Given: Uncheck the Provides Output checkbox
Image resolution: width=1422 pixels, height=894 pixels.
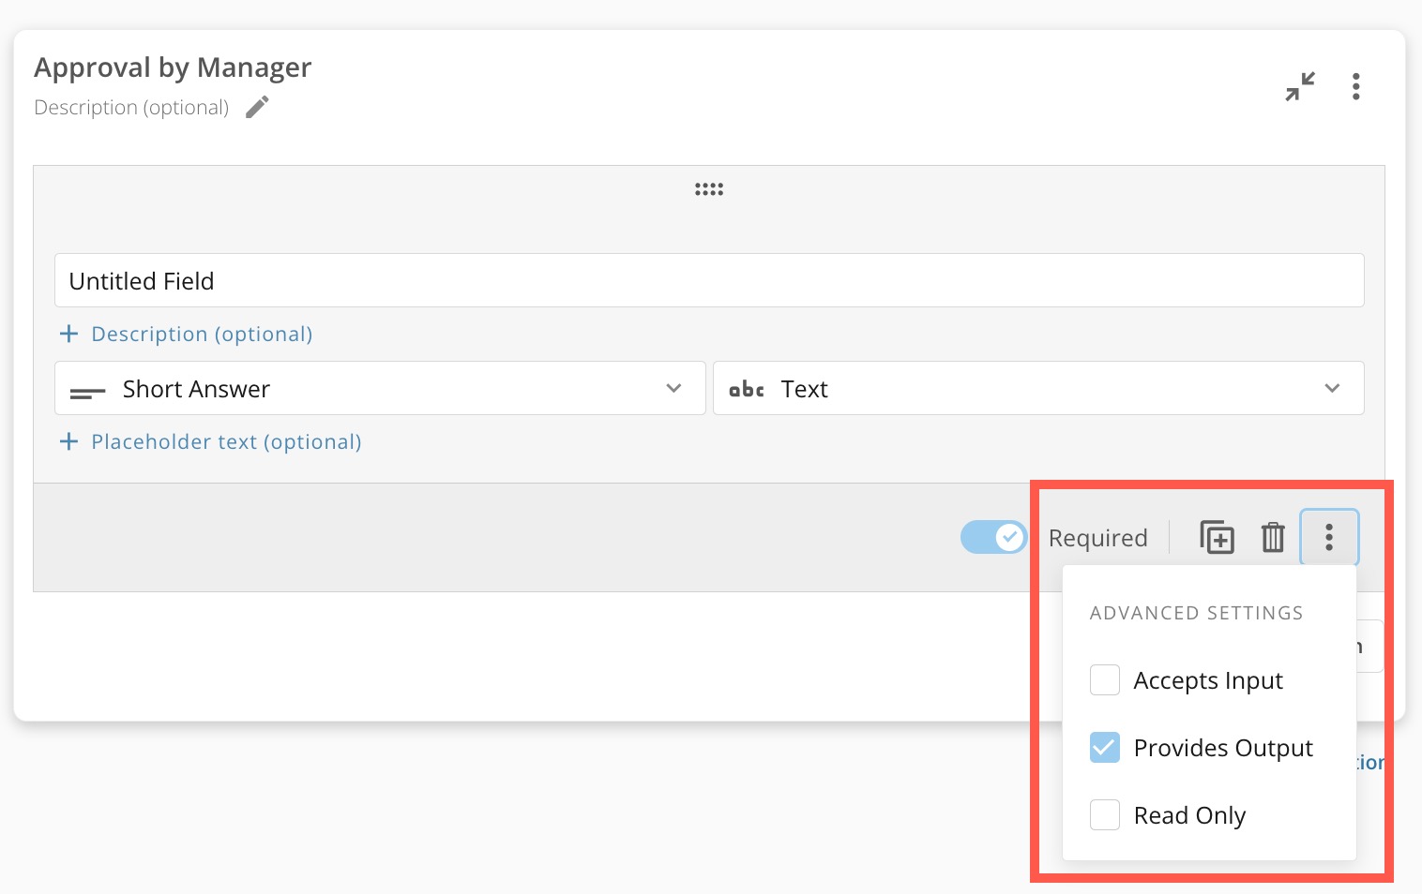Looking at the screenshot, I should point(1105,747).
